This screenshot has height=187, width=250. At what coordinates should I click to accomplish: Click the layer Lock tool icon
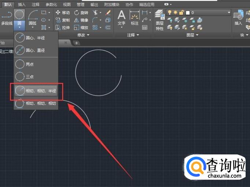point(192,20)
